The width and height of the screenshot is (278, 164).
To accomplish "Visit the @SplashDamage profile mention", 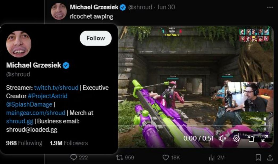I will click(x=29, y=104).
